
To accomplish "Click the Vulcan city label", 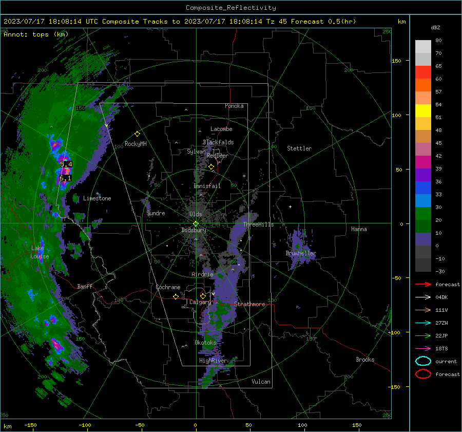I will [x=261, y=382].
